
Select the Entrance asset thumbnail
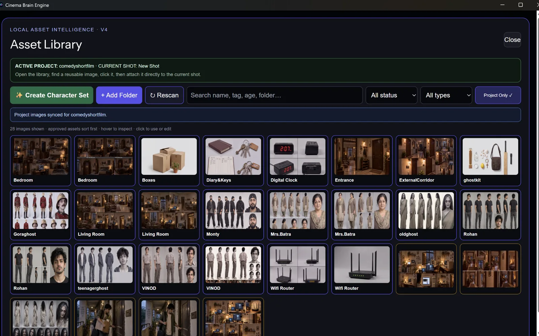pos(362,157)
